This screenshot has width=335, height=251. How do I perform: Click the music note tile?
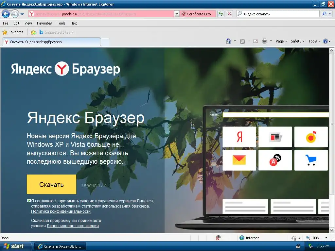pos(311,137)
